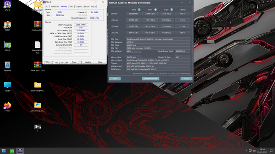Open the Papelera recycle bin
The height and width of the screenshot is (154, 275).
(7, 66)
